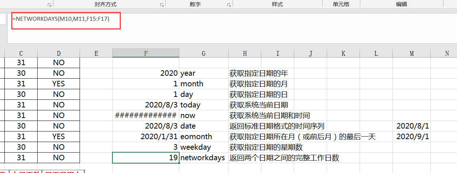The image size is (457, 173).
Task: Select column C header
Action: tap(21, 53)
